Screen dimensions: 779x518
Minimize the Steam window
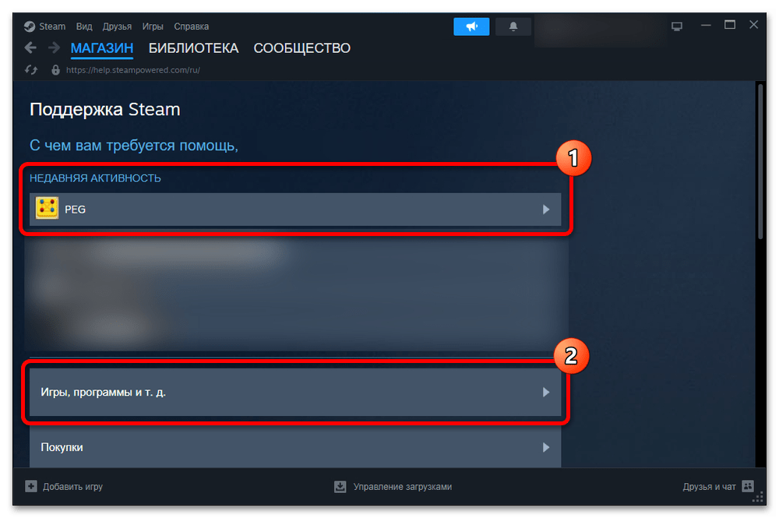pyautogui.click(x=706, y=25)
